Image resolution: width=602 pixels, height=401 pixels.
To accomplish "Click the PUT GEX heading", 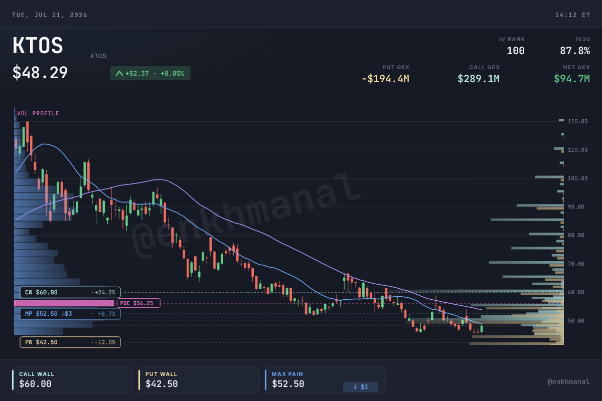I will pos(396,67).
